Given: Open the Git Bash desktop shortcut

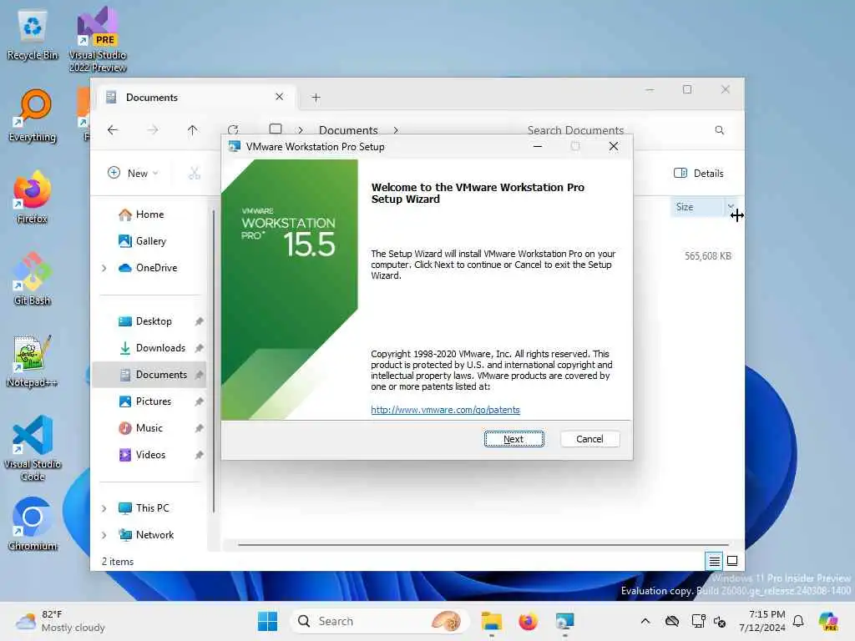Looking at the screenshot, I should tap(33, 279).
